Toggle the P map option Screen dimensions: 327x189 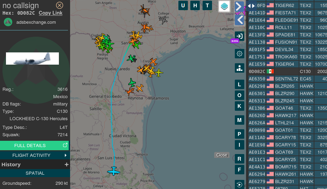tap(239, 134)
